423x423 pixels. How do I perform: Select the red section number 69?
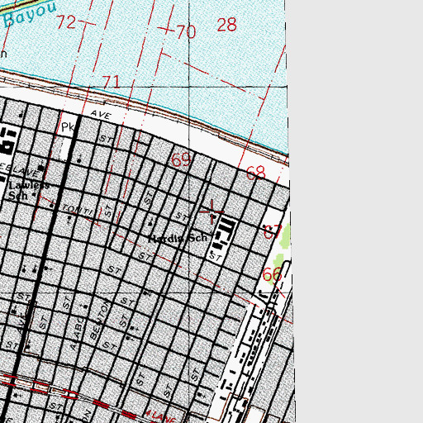click(181, 159)
